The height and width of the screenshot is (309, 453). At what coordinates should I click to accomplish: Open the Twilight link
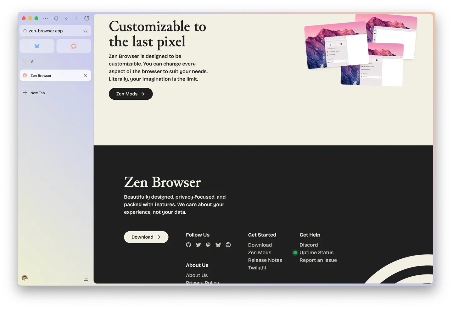tap(257, 268)
